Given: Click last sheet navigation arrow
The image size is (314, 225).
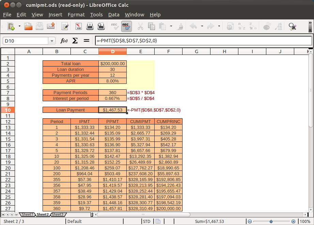Looking at the screenshot, I should coord(16,214).
